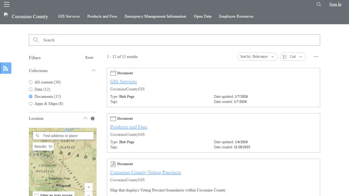The height and width of the screenshot is (196, 349).
Task: Open the Emergency Management Information menu
Action: click(x=155, y=16)
